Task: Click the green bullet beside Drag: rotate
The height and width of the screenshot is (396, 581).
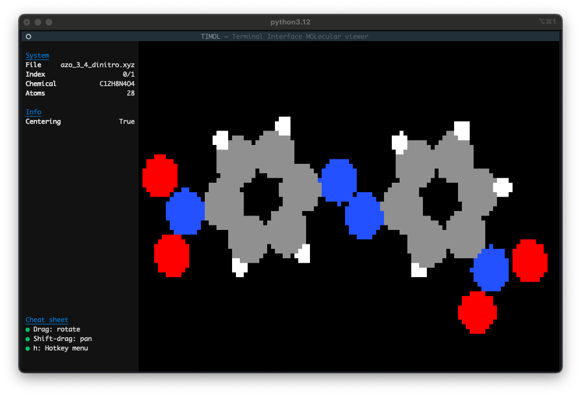Action: [x=28, y=329]
